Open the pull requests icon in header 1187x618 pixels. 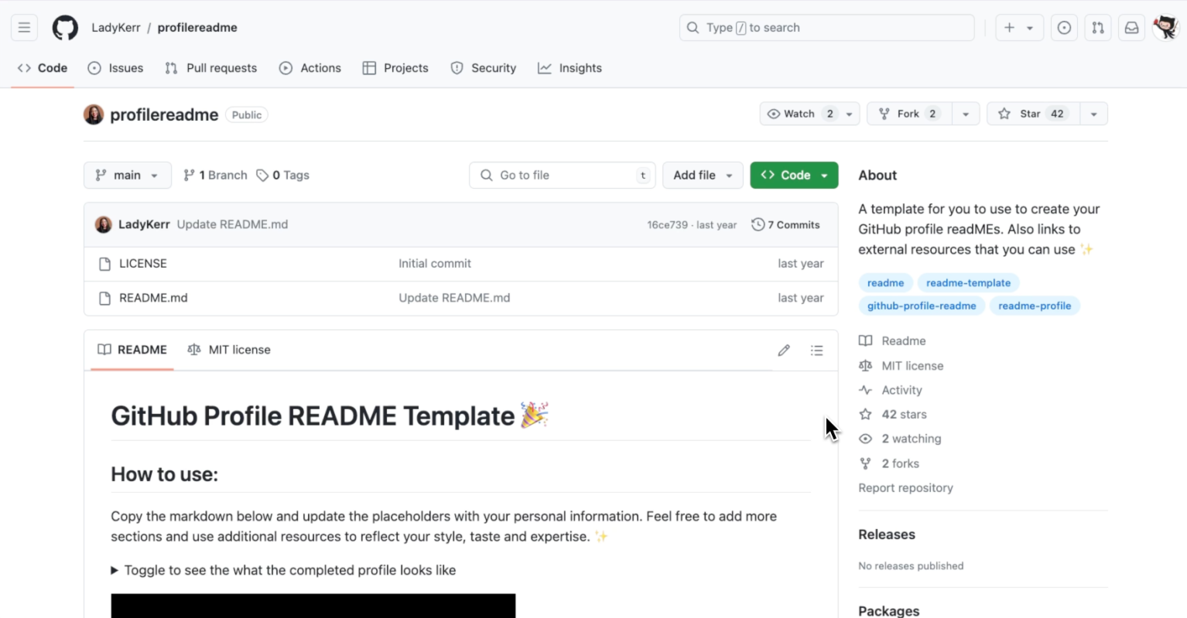[1097, 27]
